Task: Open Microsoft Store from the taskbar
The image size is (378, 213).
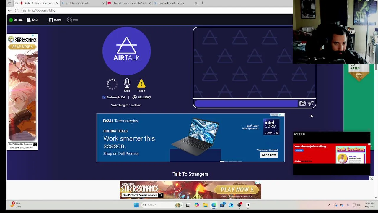Action: [222, 205]
